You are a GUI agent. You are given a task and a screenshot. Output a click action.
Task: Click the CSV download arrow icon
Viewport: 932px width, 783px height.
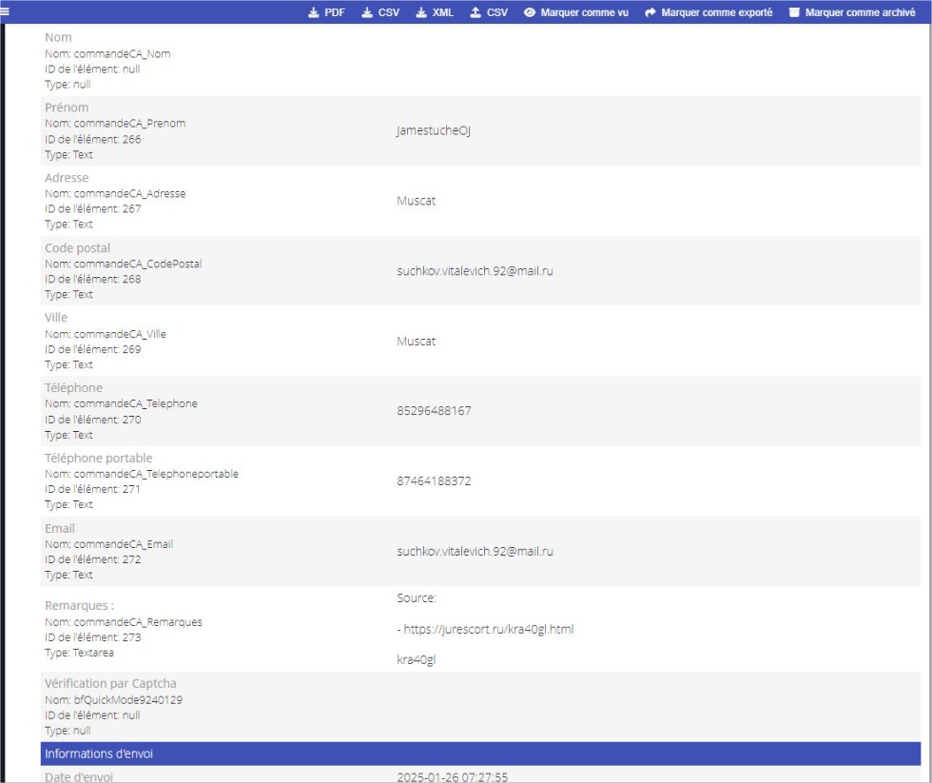(x=367, y=12)
